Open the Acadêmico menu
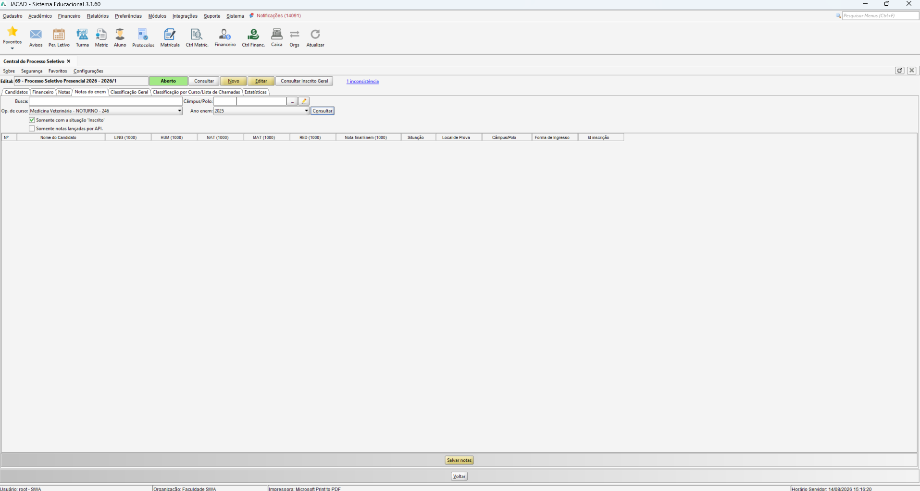 point(40,16)
